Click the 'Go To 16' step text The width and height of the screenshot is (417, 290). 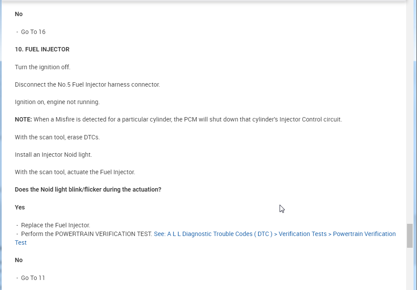point(33,32)
